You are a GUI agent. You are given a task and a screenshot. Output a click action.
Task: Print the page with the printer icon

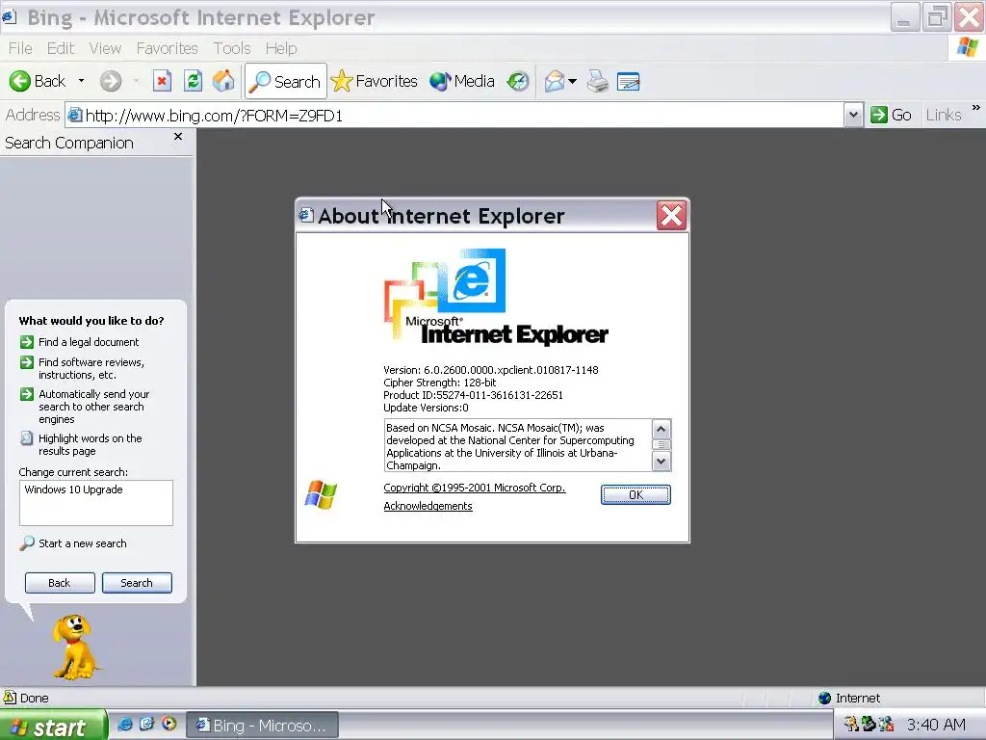[597, 81]
